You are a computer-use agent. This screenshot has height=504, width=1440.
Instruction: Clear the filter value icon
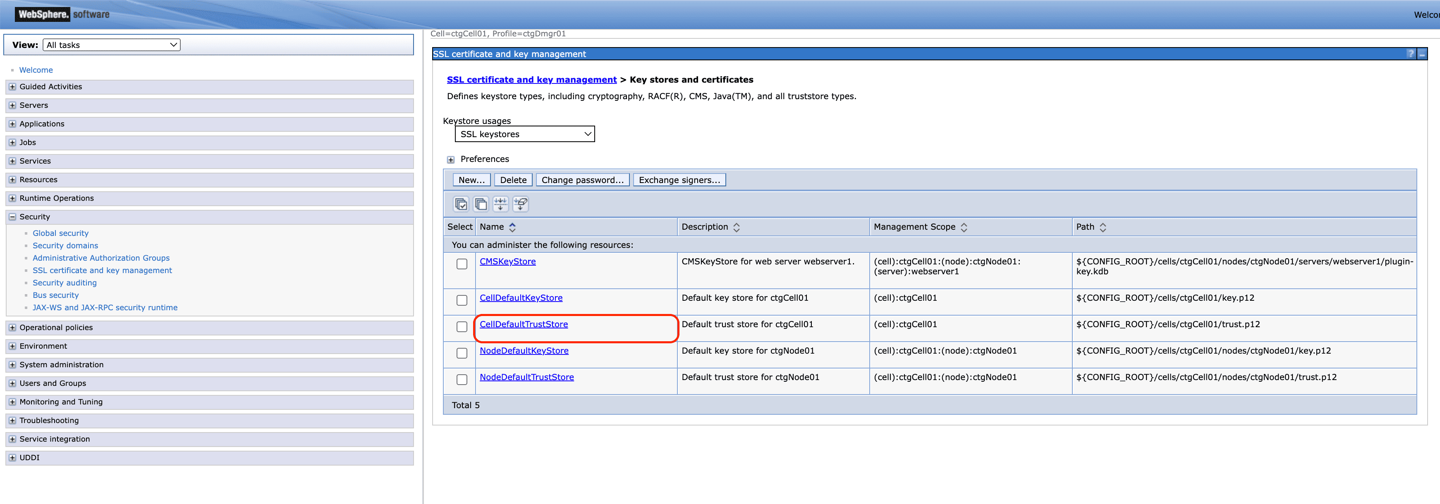[x=520, y=204]
